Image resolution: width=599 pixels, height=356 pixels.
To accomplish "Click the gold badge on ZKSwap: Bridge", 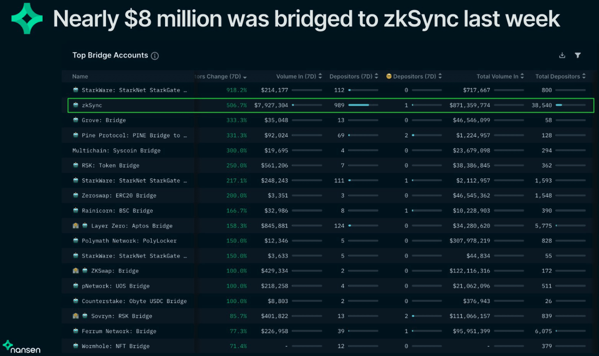I will click(x=76, y=270).
